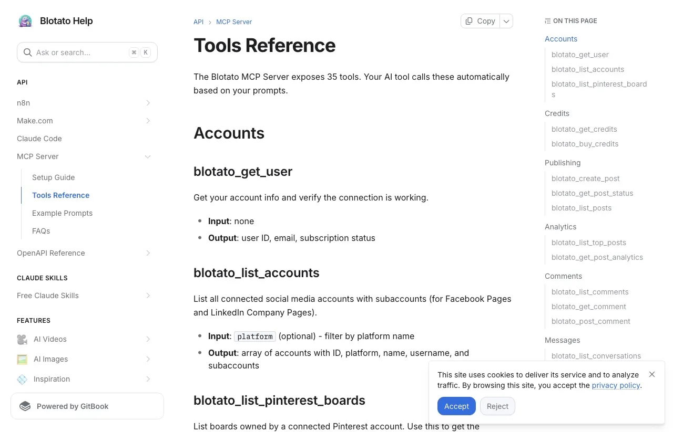The height and width of the screenshot is (432, 673).
Task: Expand the n8n section chevron
Action: tap(148, 103)
